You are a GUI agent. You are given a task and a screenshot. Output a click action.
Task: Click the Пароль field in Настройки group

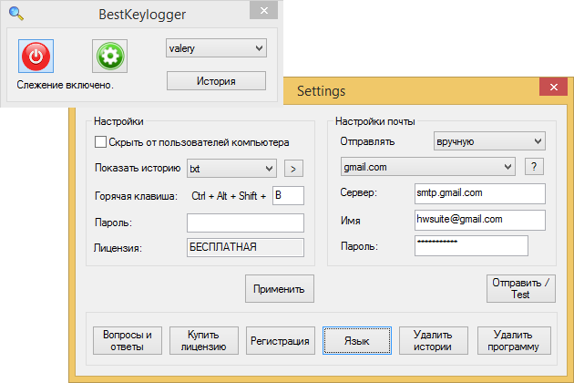pyautogui.click(x=245, y=223)
